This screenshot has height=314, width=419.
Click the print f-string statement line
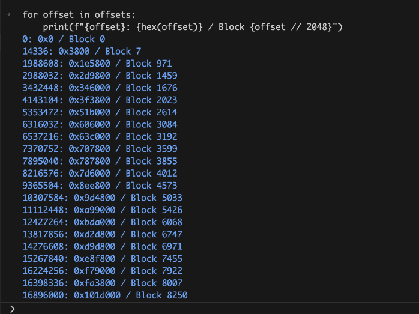click(192, 27)
